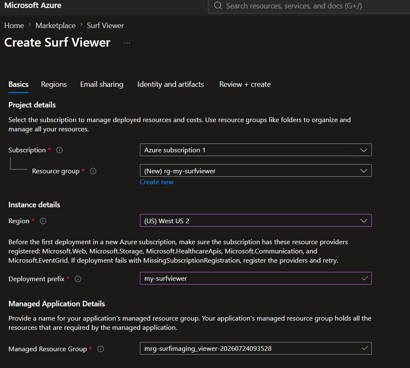
Task: Expand the Subscription dropdown chevron
Action: 364,150
